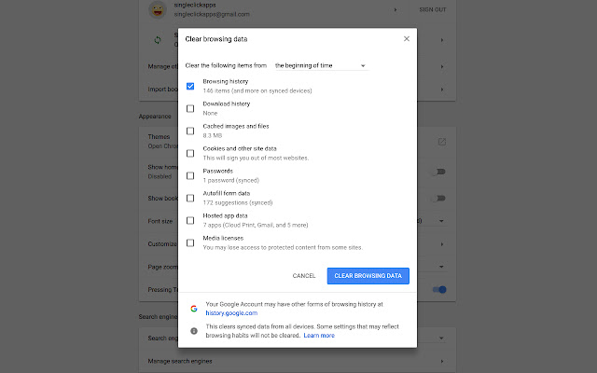Click the '1 password (synced)' text
The image size is (597, 373).
231,180
